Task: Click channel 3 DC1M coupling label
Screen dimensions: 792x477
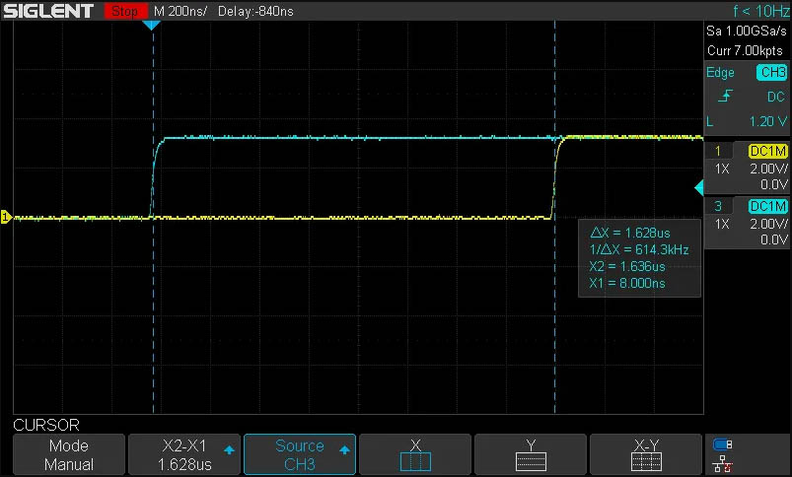Action: (767, 206)
